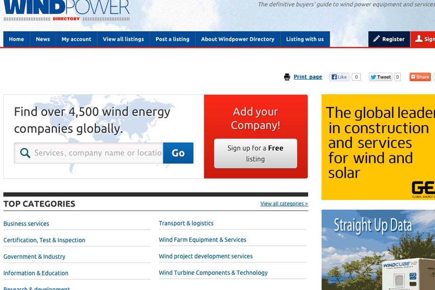Click the TOP CATEGORIES heading
This screenshot has height=290, width=435.
39,204
